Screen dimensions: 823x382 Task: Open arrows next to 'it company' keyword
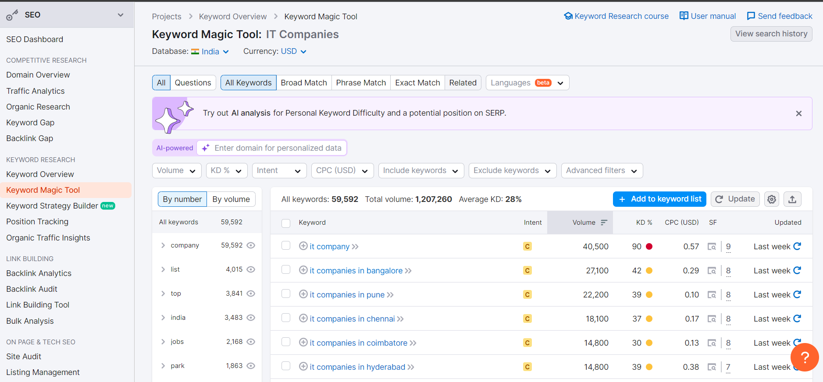355,247
